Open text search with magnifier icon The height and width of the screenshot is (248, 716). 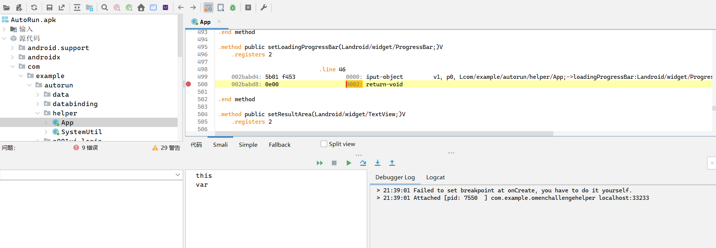pyautogui.click(x=105, y=7)
